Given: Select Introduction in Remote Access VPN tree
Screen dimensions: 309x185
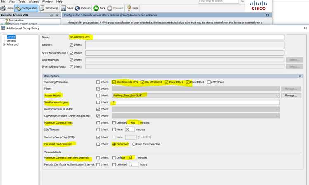Looking at the screenshot, I should (16, 20).
